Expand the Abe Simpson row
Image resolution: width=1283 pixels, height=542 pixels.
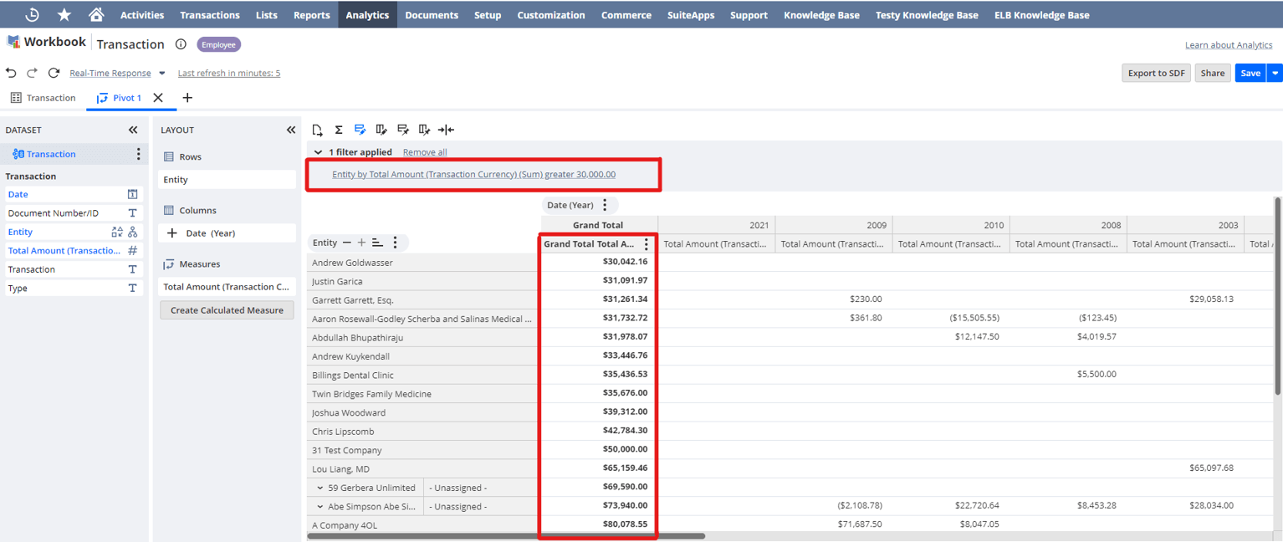click(320, 507)
